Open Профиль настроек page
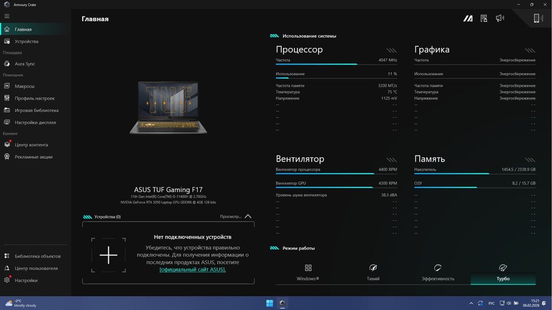Screen dimensions: 552x310 (35, 98)
